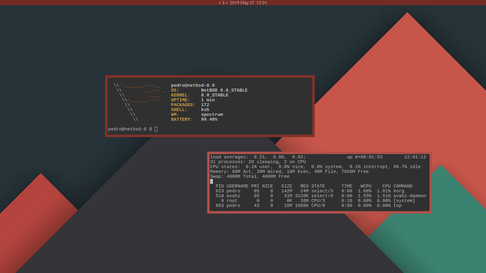Click the 'STATE' column header in top
The height and width of the screenshot is (273, 486).
coord(318,186)
